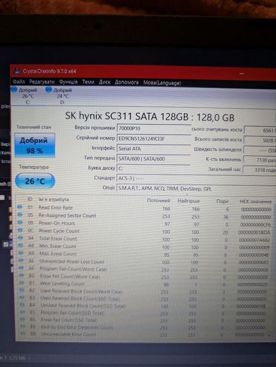Select drive D: status circle icon
276x367 pixels.
tap(49, 90)
